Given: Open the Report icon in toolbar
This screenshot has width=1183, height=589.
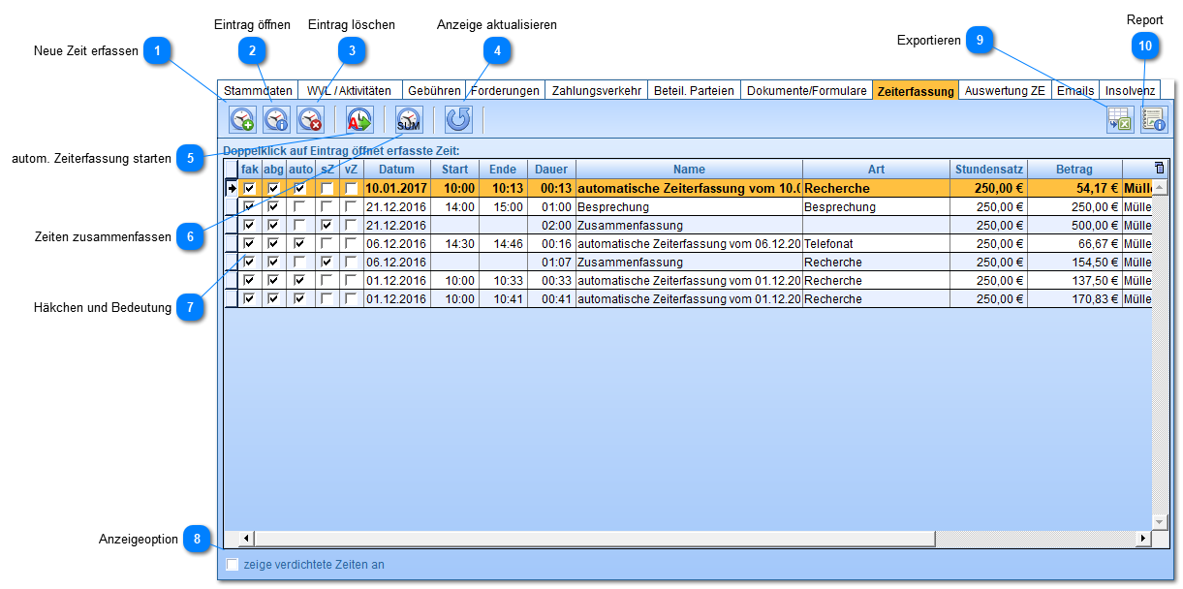Looking at the screenshot, I should click(x=1153, y=119).
